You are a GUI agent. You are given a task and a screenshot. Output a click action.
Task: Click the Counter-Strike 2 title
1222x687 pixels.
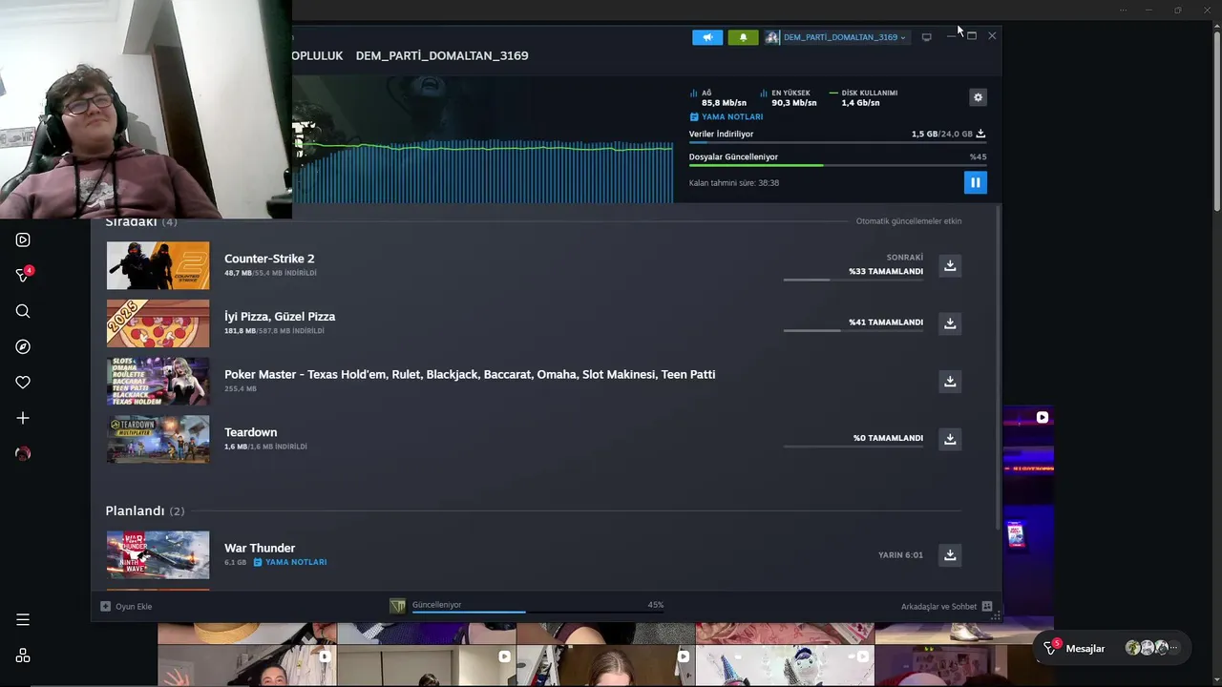point(269,259)
